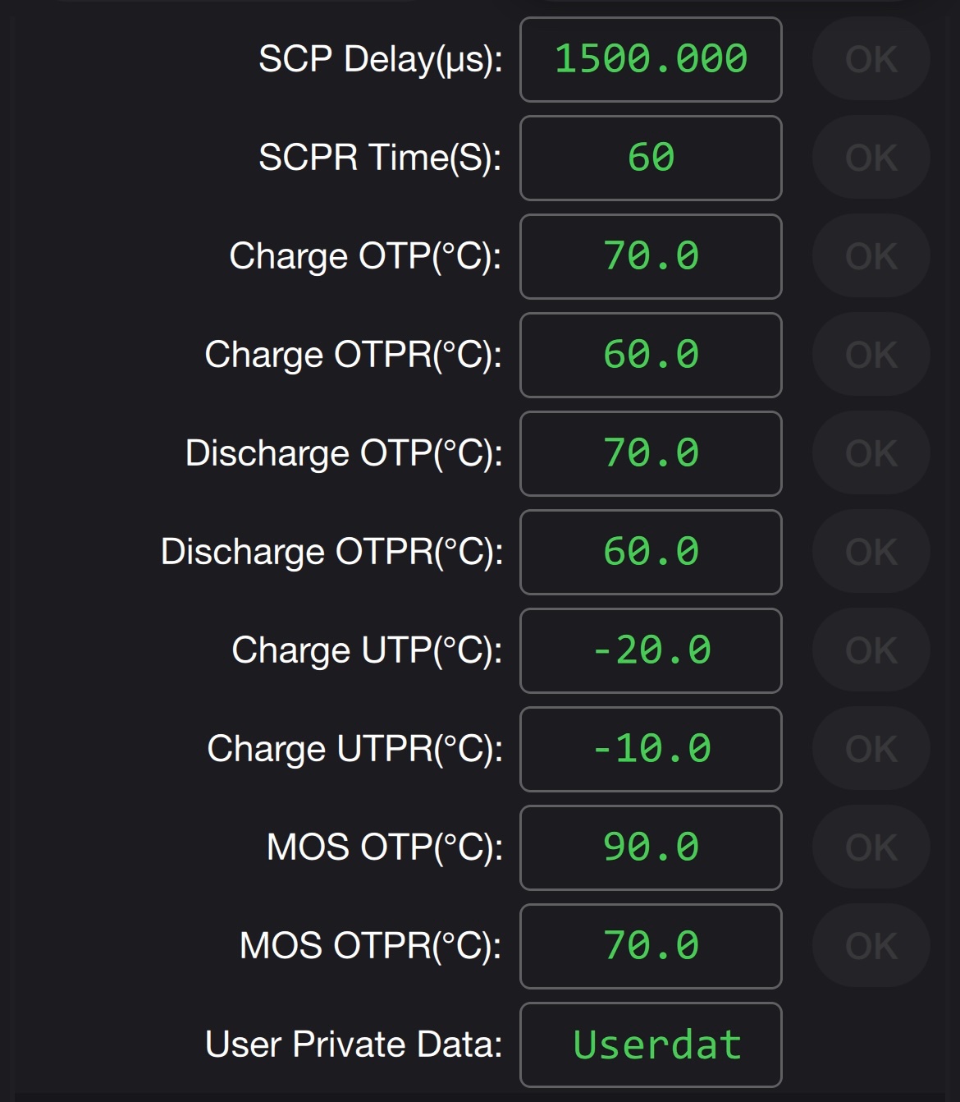The width and height of the screenshot is (960, 1102).
Task: Select the Charge UTPR input field
Action: (651, 750)
